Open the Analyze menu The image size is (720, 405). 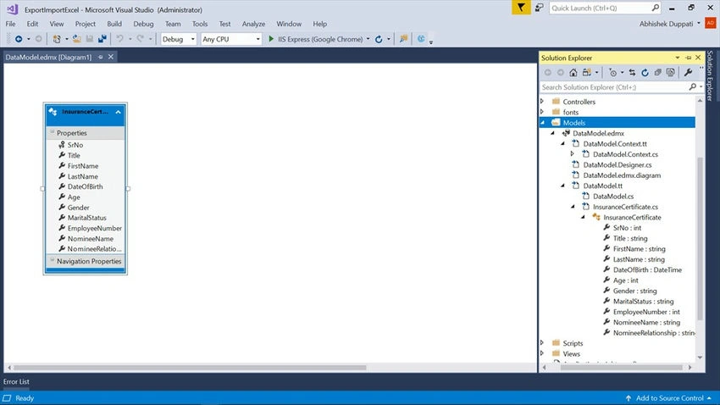253,24
